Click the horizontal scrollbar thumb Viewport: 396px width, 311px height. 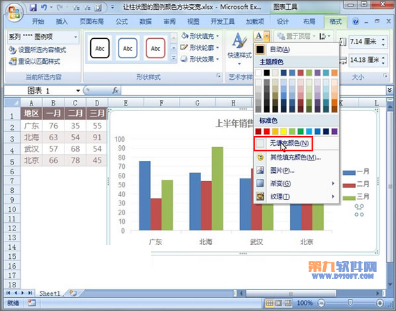click(x=291, y=294)
